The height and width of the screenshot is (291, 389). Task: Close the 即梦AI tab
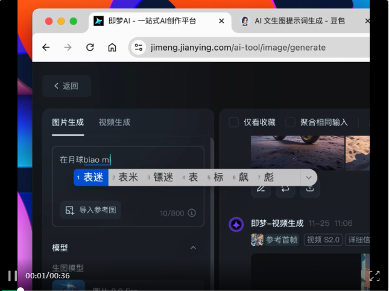pyautogui.click(x=221, y=21)
